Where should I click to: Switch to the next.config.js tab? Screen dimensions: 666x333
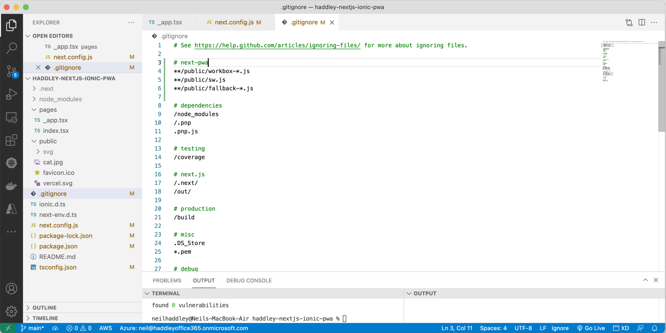tap(234, 22)
